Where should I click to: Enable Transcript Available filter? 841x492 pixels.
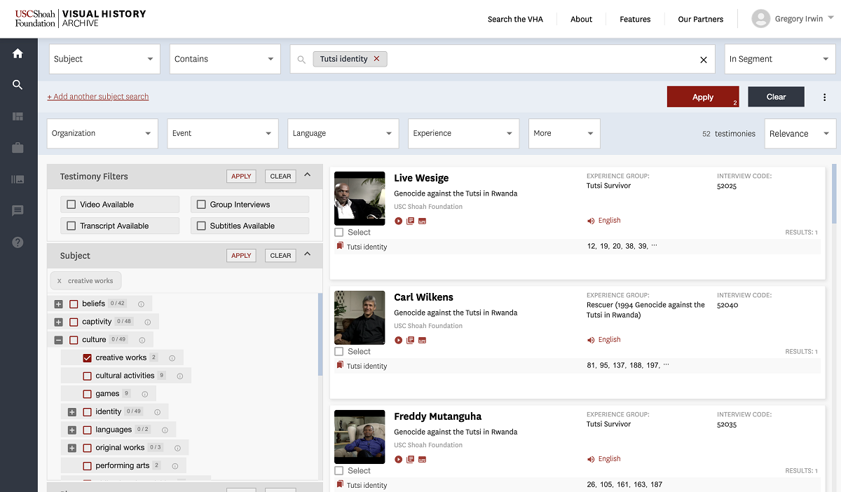[71, 226]
